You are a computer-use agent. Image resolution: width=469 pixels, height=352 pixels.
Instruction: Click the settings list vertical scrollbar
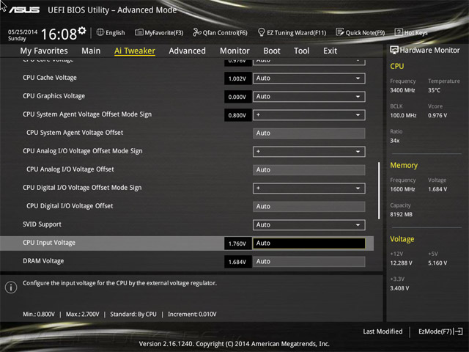[379, 191]
